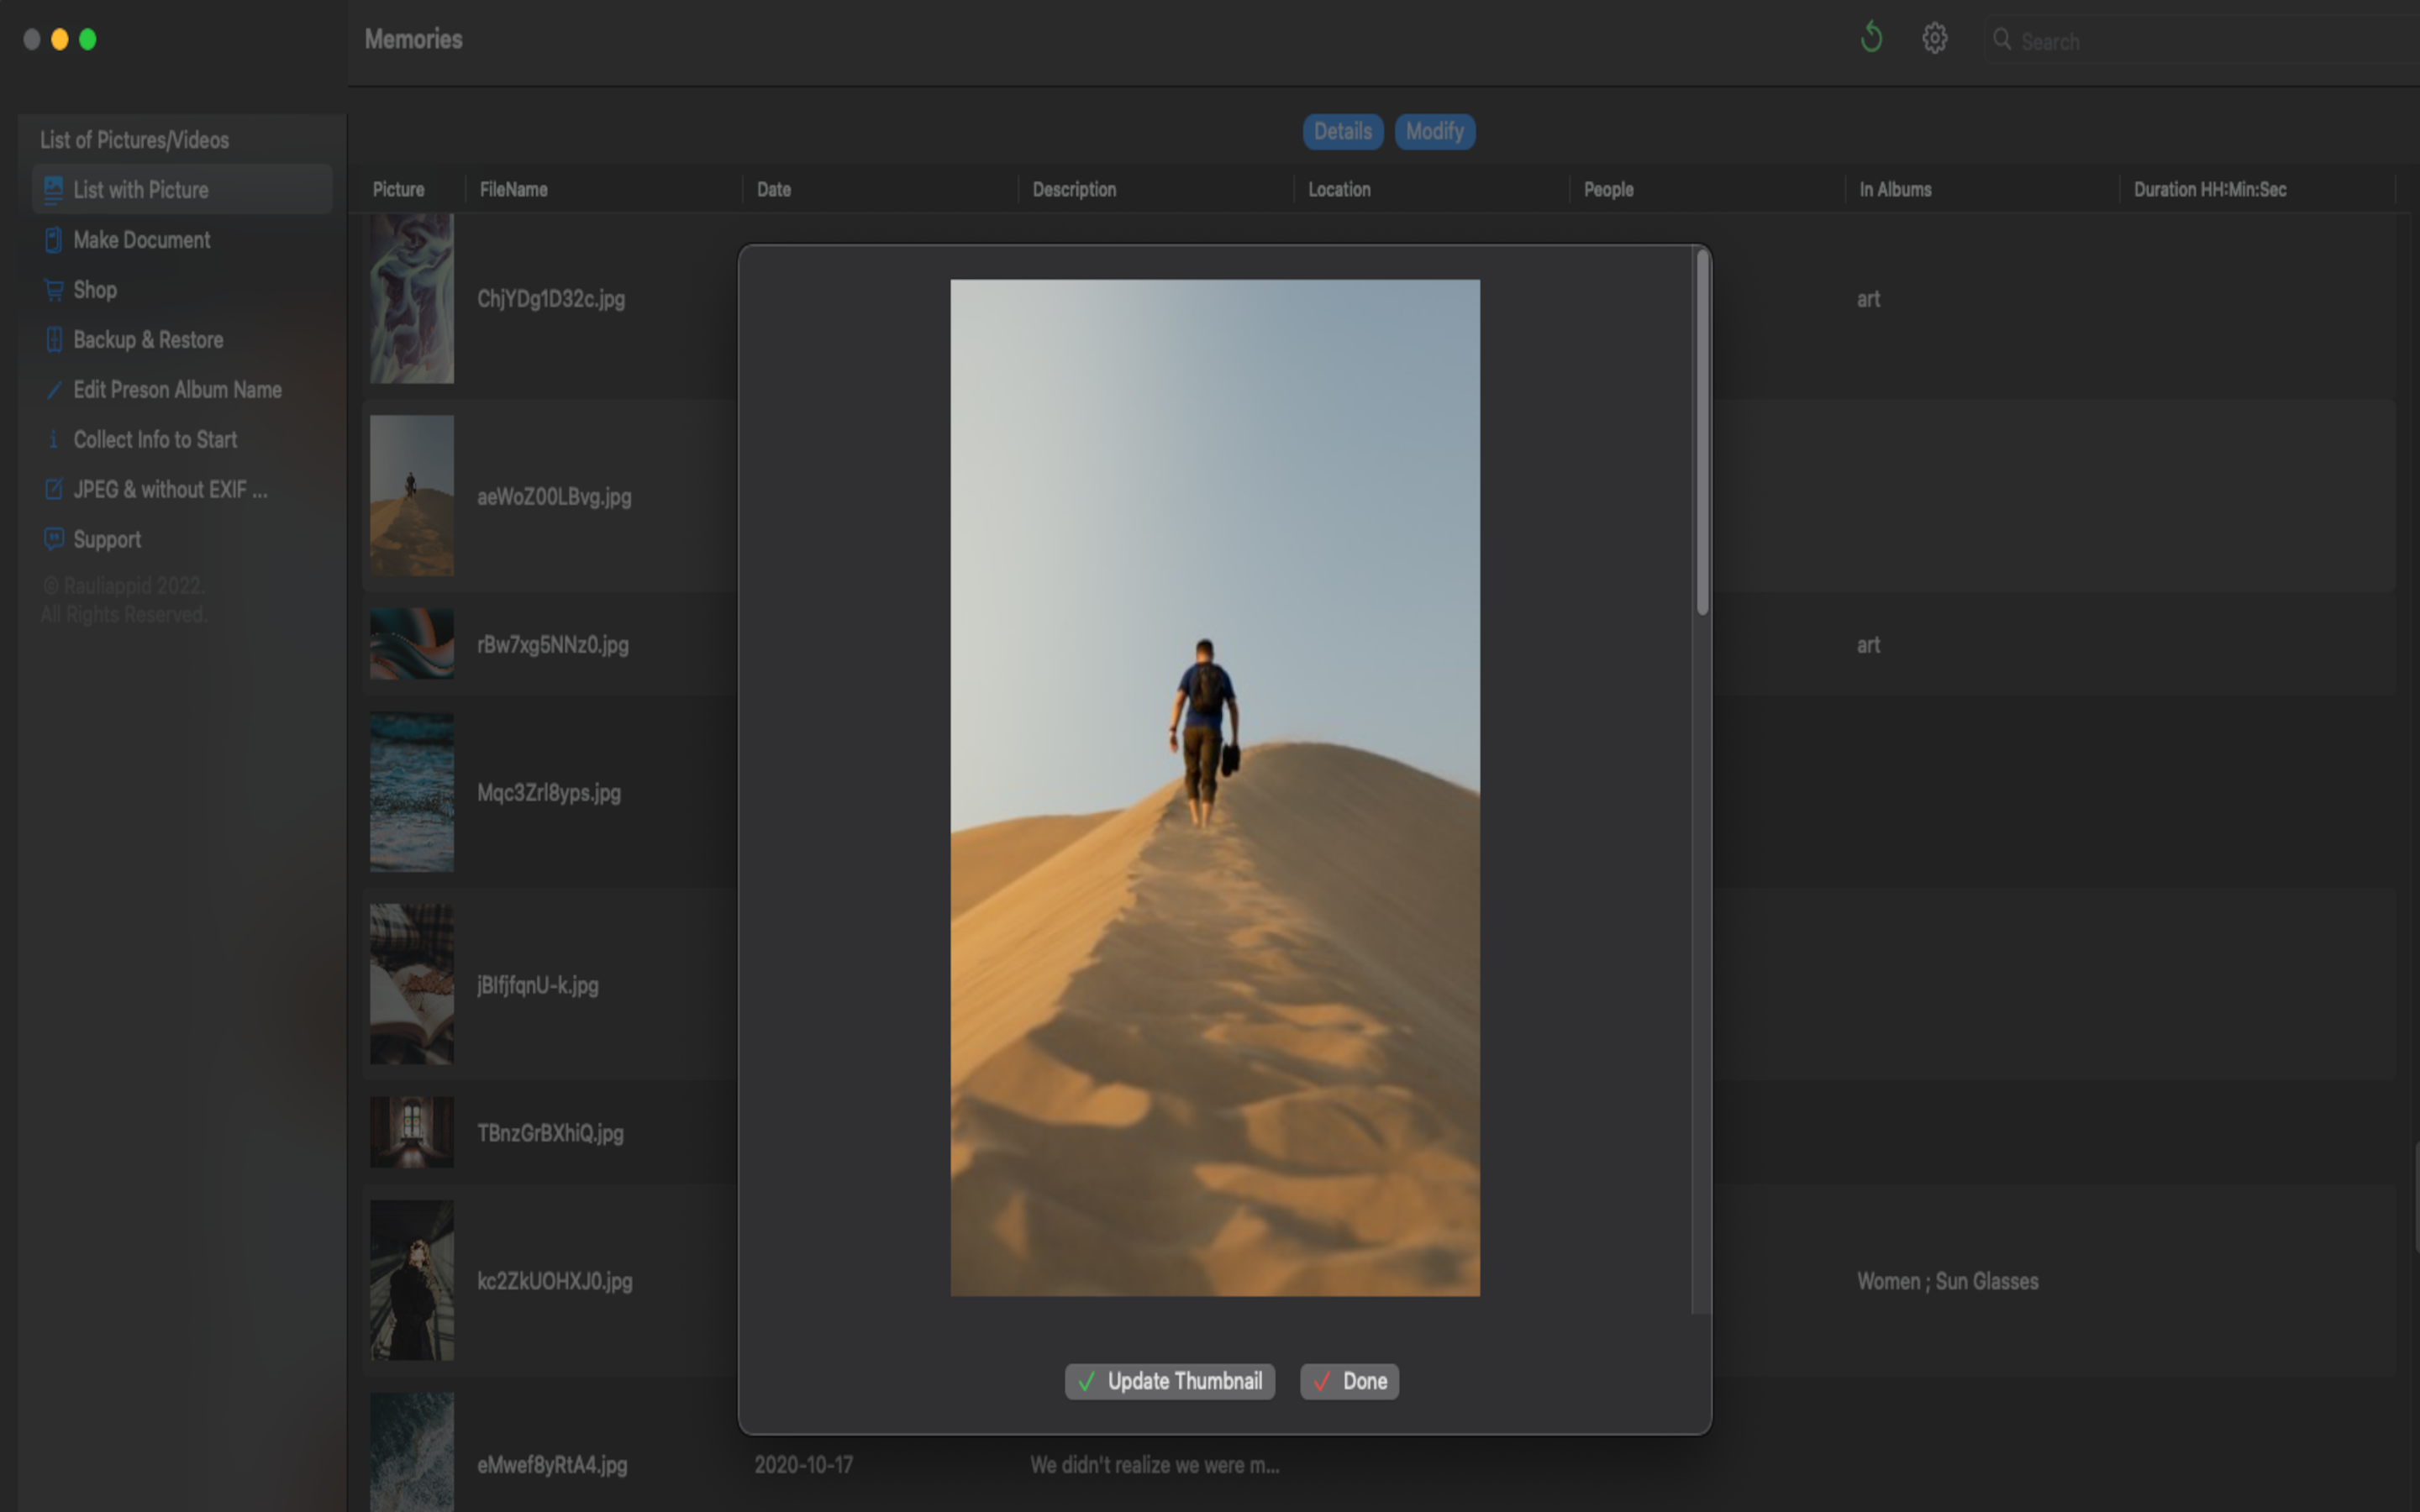Click green checkmark on Update Thumbnail
Viewport: 2420px width, 1512px height.
click(1087, 1381)
